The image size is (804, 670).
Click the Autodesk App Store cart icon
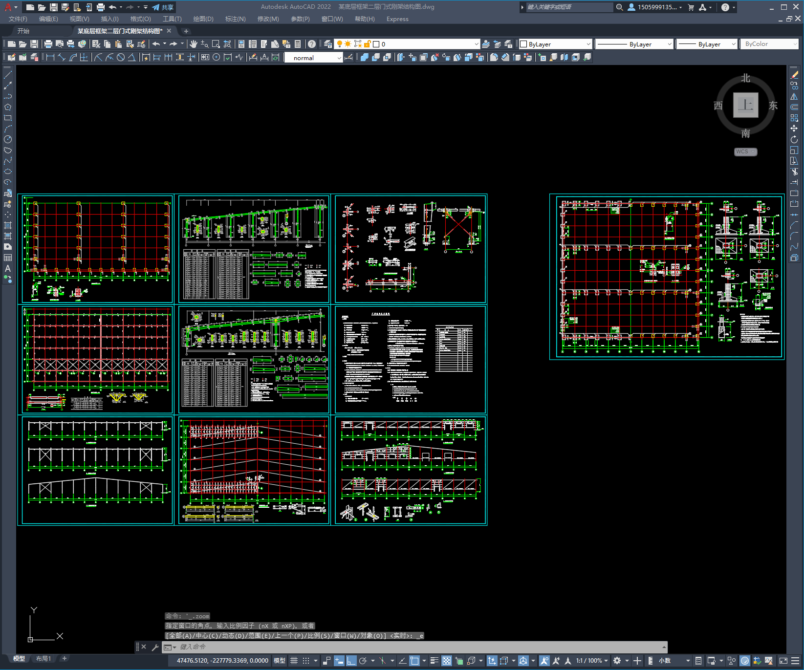[691, 7]
